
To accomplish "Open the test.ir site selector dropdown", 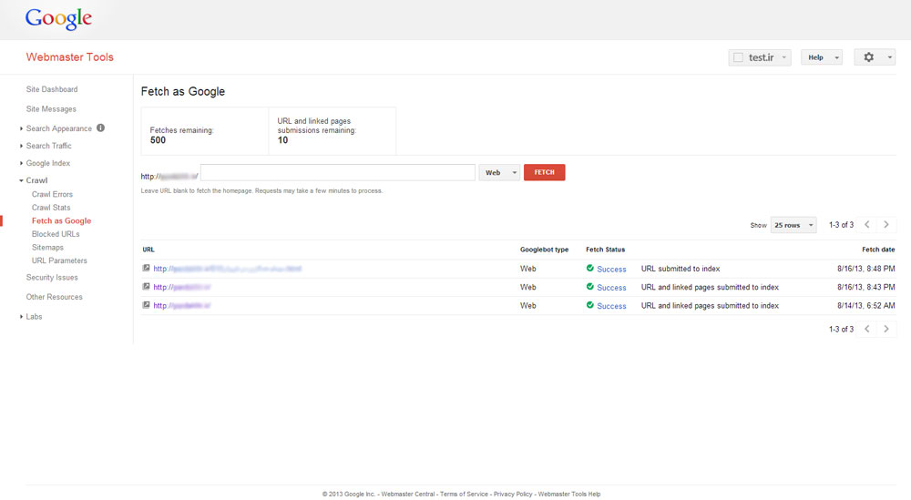I will point(760,57).
